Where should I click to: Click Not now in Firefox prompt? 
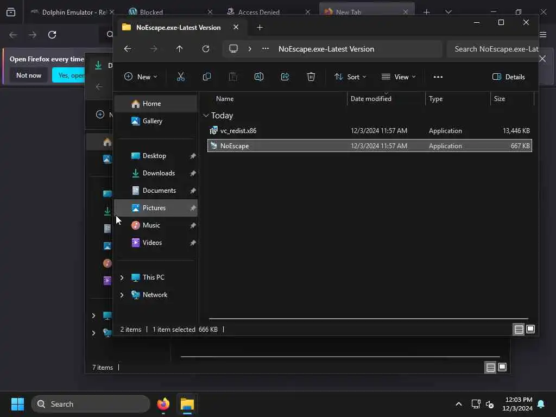pyautogui.click(x=29, y=75)
